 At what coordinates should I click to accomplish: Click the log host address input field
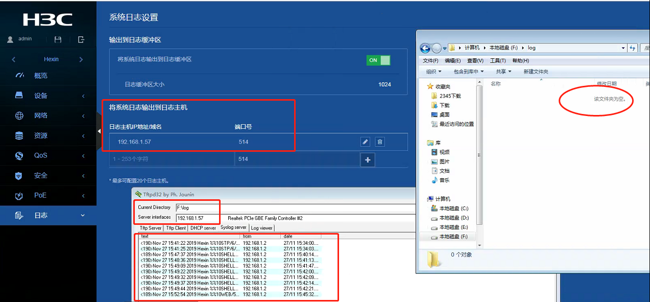coord(172,159)
